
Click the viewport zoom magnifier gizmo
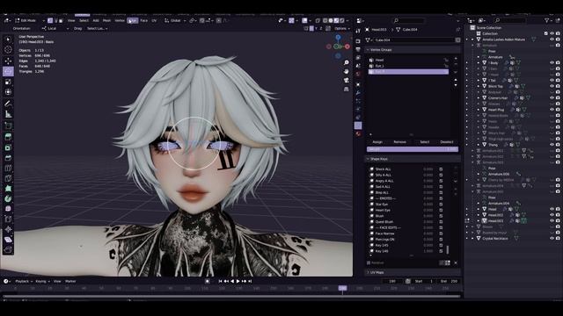pyautogui.click(x=346, y=62)
